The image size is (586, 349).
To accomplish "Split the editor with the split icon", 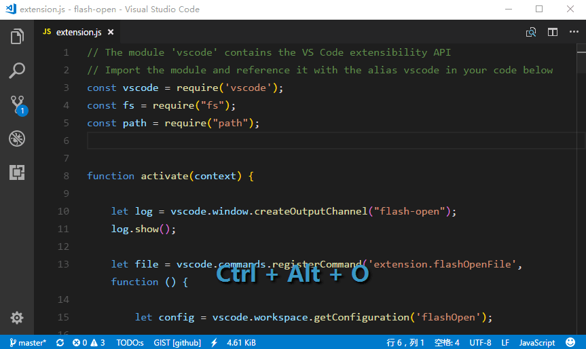I will (553, 32).
